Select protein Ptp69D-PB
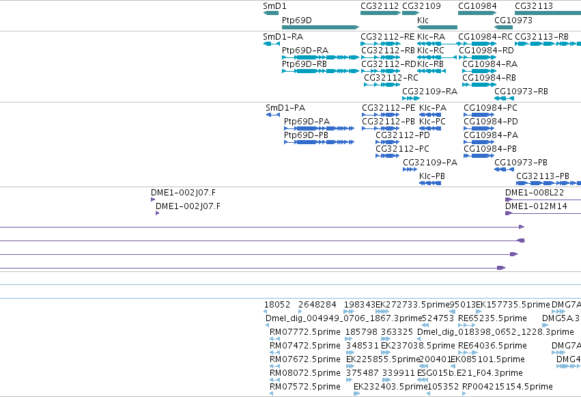The width and height of the screenshot is (581, 397). tap(320, 142)
